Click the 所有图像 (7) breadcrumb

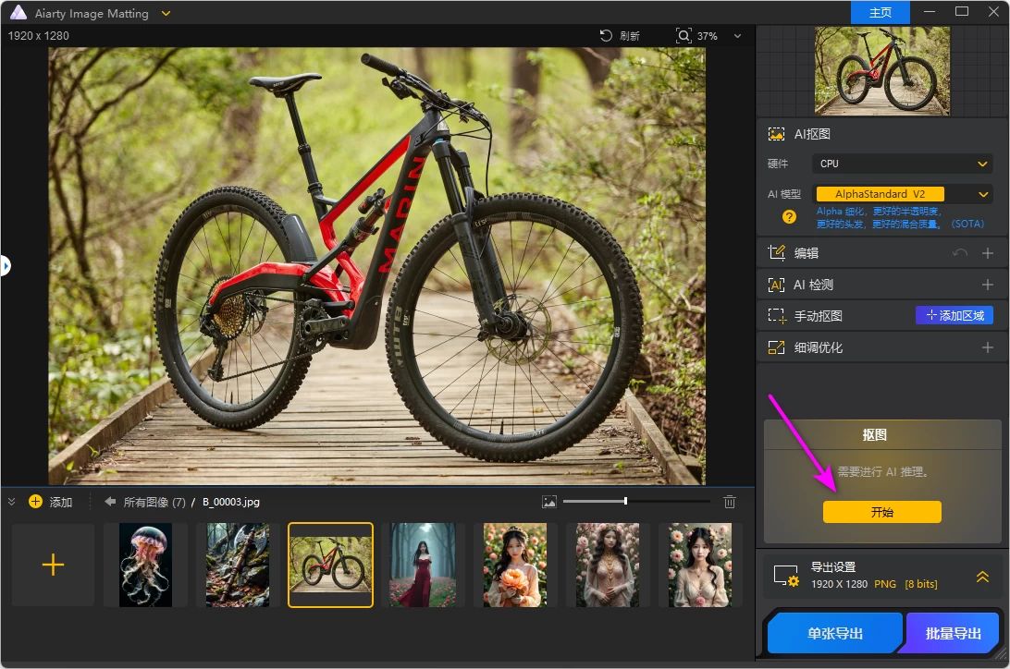pyautogui.click(x=154, y=502)
